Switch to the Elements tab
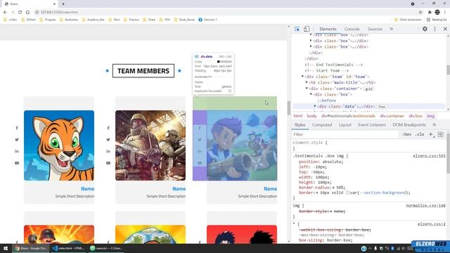 point(328,29)
